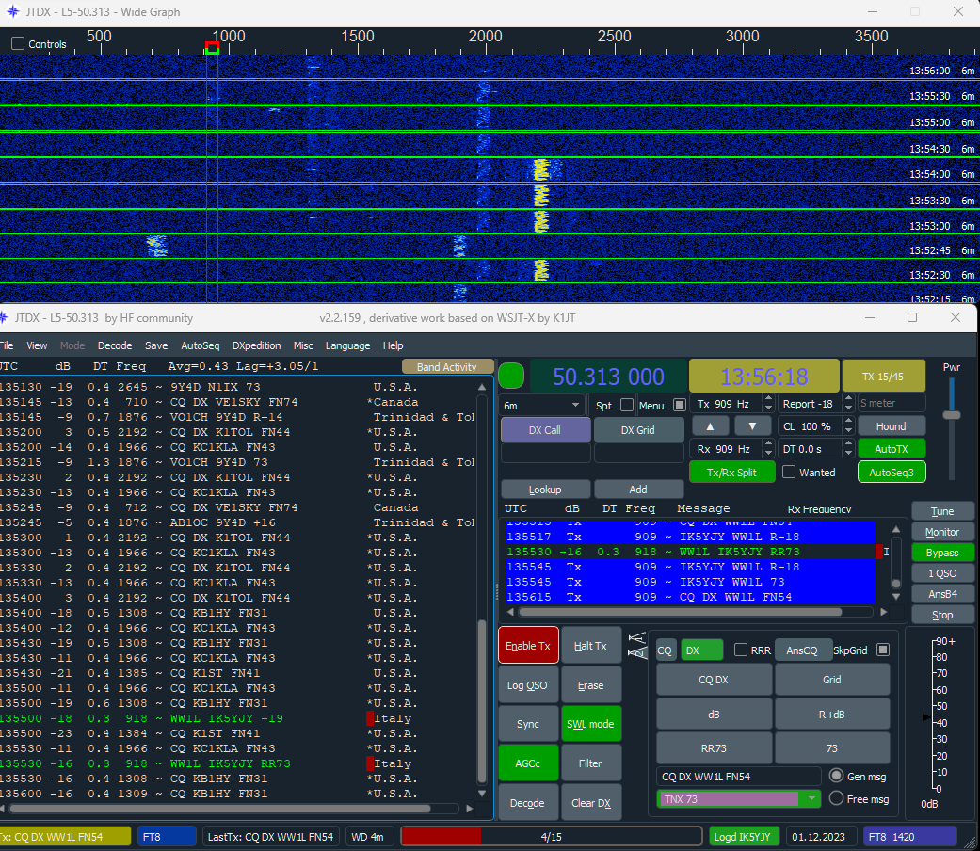Enable the Wanted checkbox

click(789, 472)
